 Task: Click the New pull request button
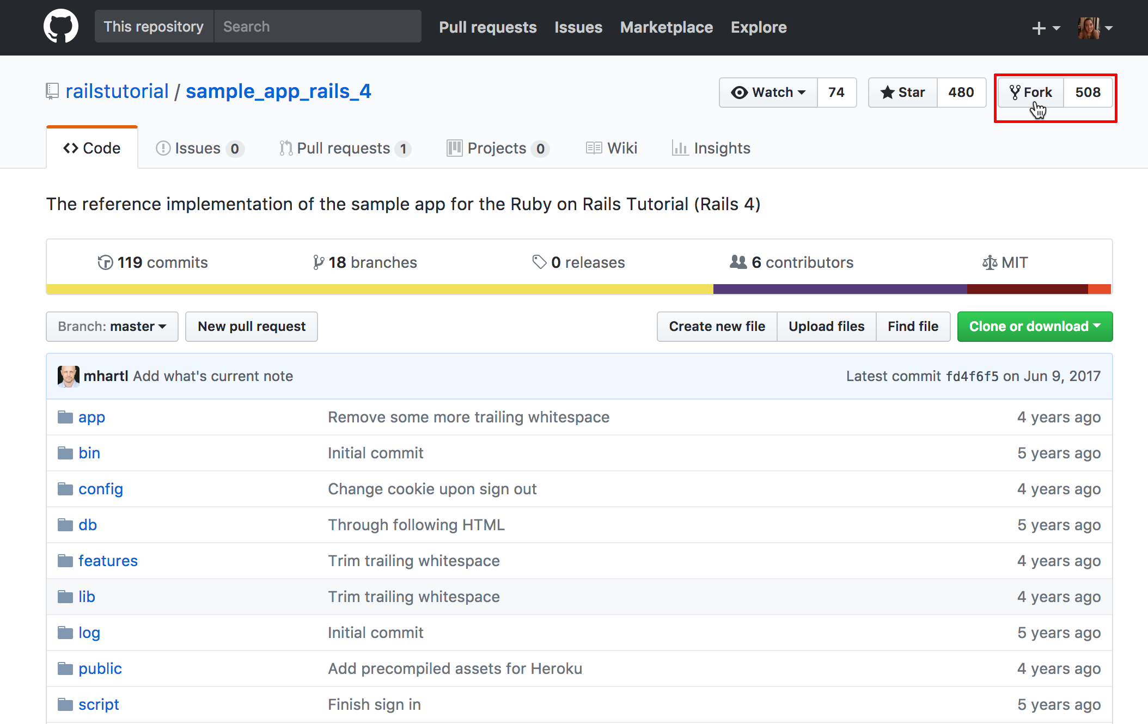coord(252,327)
